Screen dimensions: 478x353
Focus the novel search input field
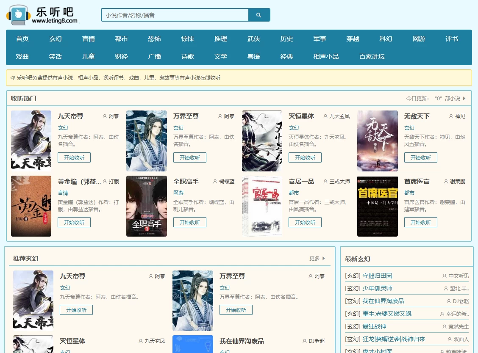[x=175, y=15]
